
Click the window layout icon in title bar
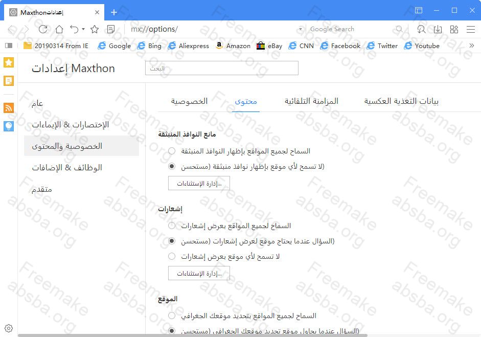point(419,10)
